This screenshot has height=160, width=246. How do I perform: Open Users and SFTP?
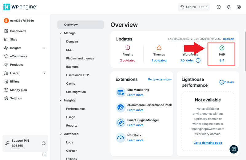click(x=77, y=75)
